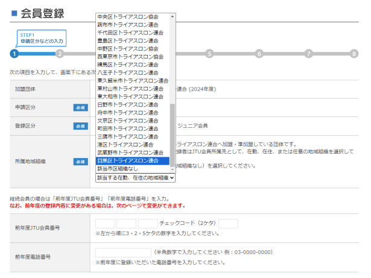This screenshot has height=278, width=371.
Task: Click step 8 circle in progress bar
Action: coord(354,54)
